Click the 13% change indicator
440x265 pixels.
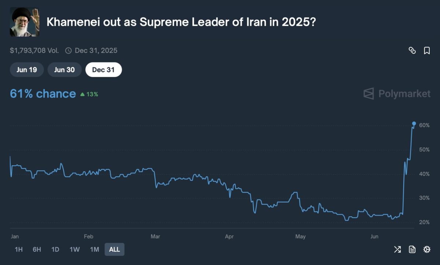click(x=90, y=94)
